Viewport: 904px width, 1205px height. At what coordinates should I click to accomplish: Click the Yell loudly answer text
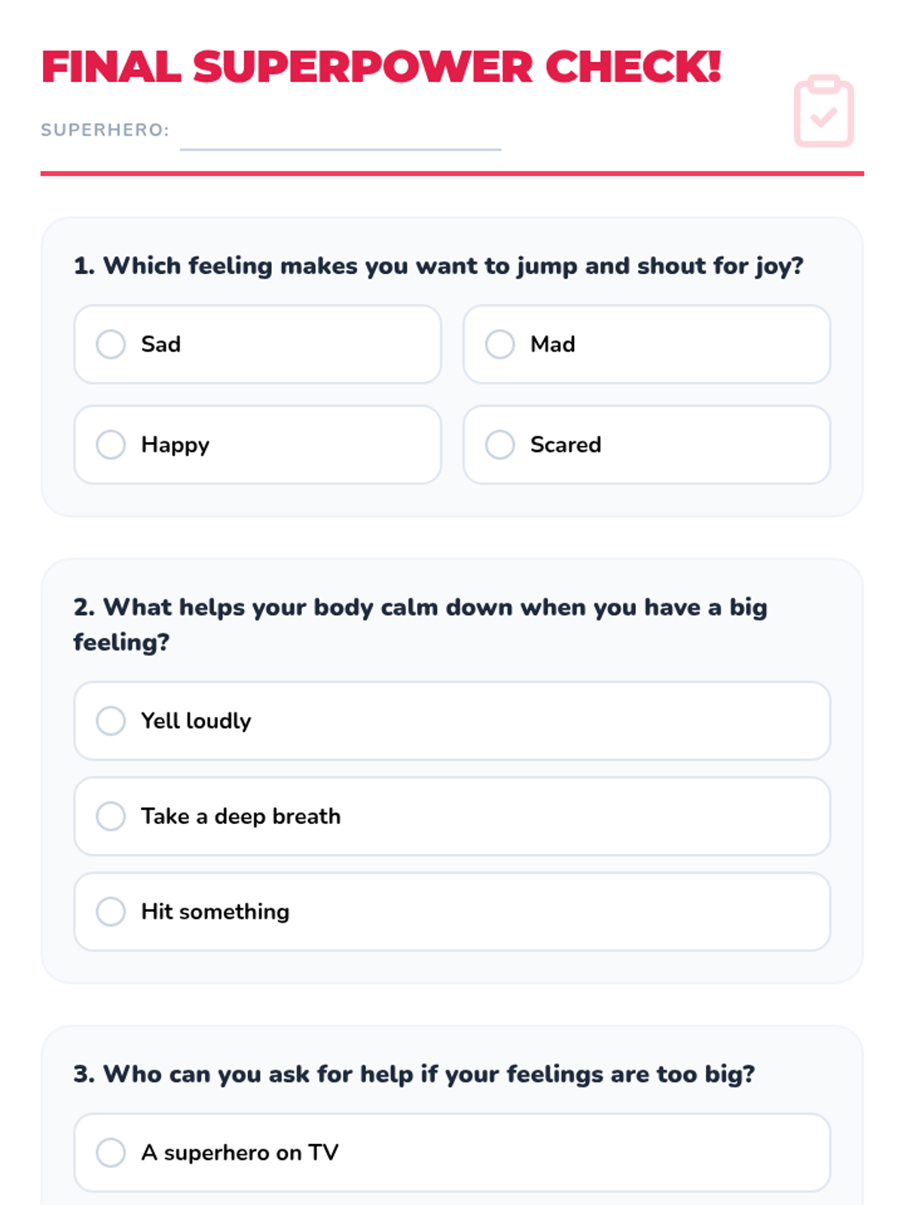pos(196,721)
